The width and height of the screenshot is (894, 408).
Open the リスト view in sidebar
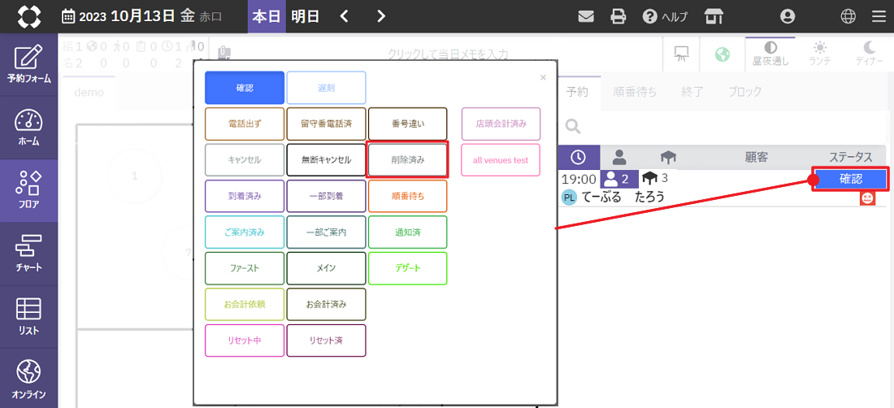[28, 315]
